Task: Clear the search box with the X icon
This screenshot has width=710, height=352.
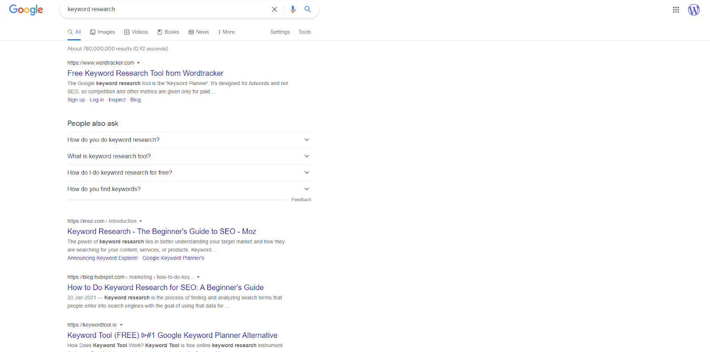Action: tap(275, 9)
